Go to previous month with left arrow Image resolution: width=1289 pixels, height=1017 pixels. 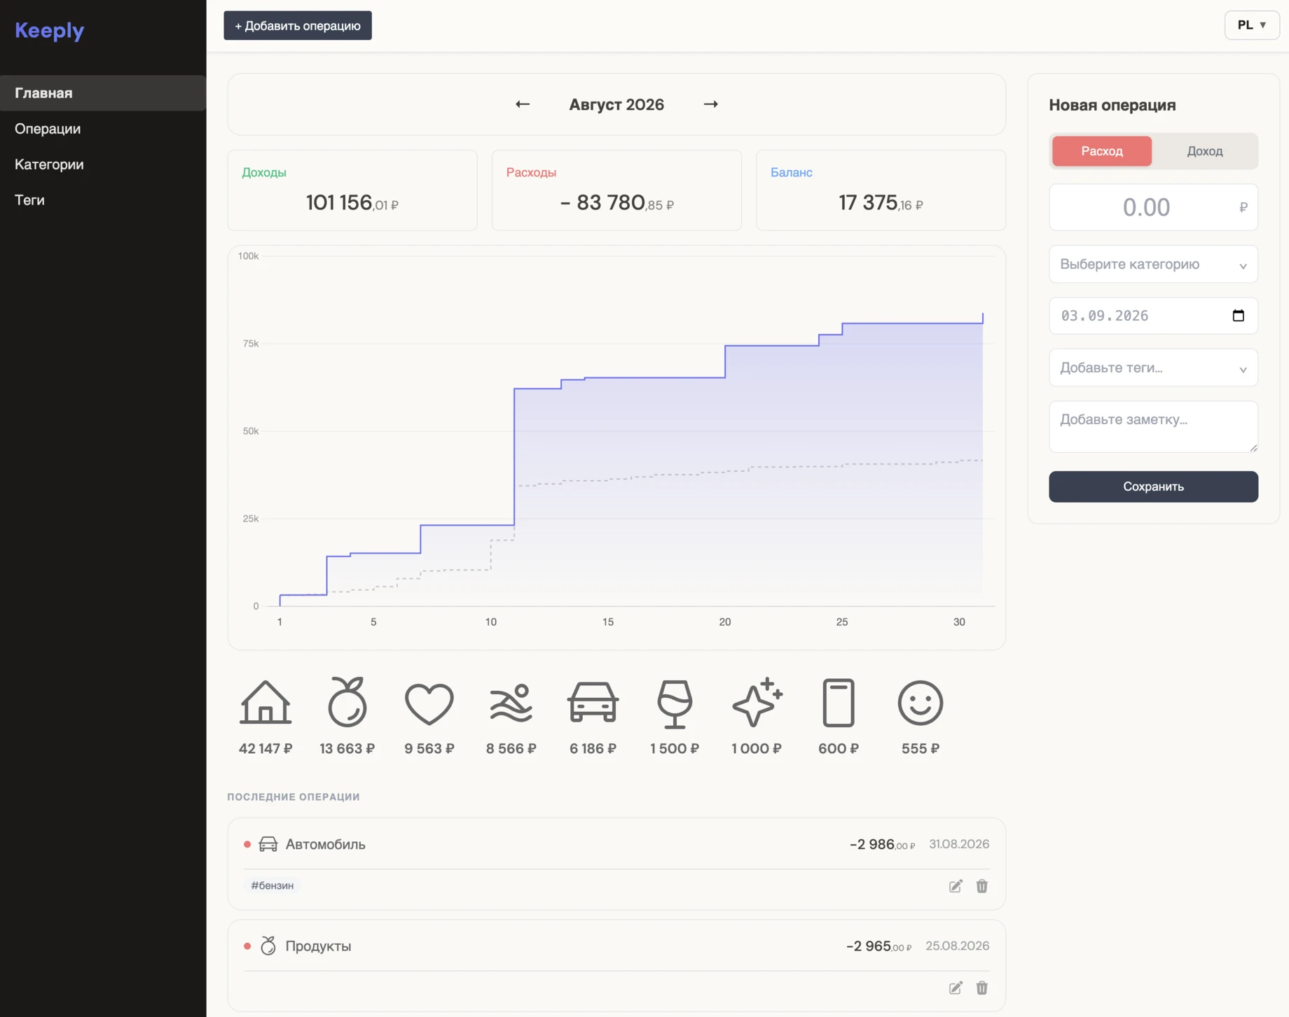point(523,104)
